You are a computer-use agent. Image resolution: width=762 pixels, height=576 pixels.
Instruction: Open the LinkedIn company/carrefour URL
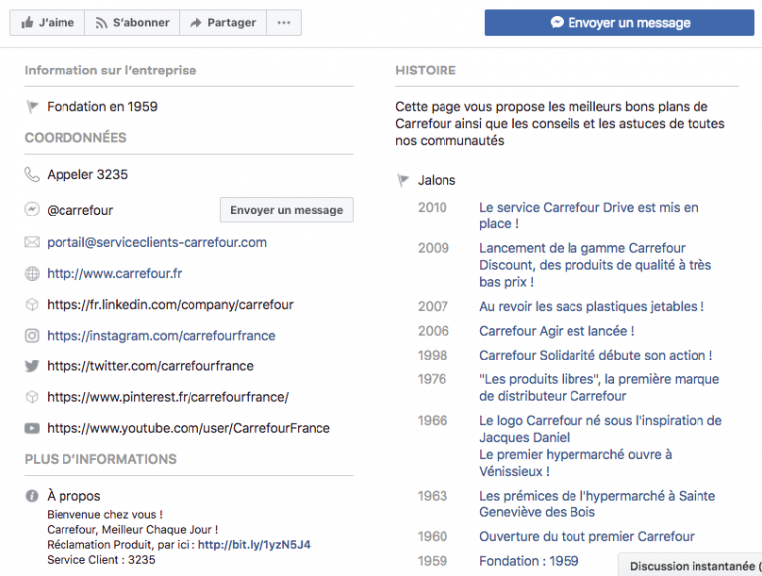(170, 305)
